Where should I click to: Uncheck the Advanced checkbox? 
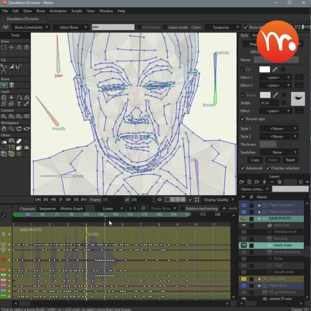click(x=243, y=168)
